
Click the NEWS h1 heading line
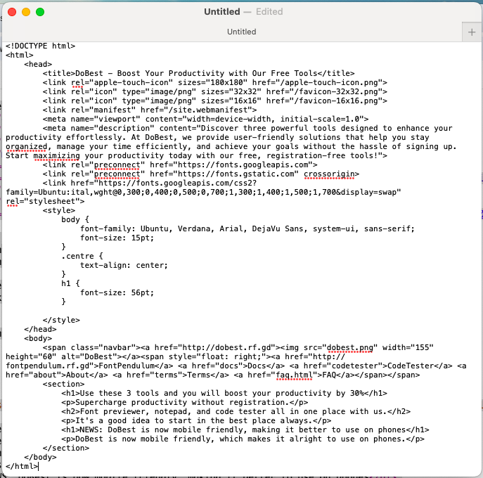(245, 429)
